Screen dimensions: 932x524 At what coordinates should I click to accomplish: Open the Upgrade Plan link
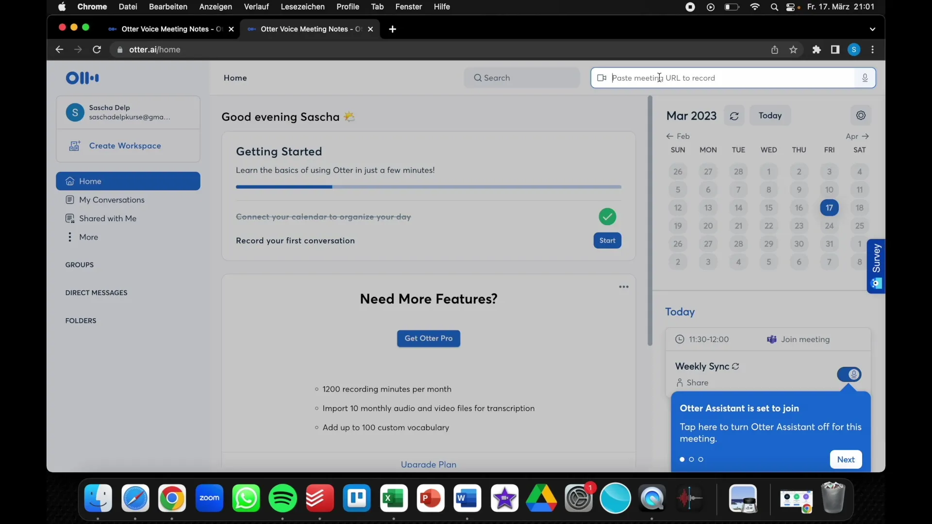tap(429, 464)
